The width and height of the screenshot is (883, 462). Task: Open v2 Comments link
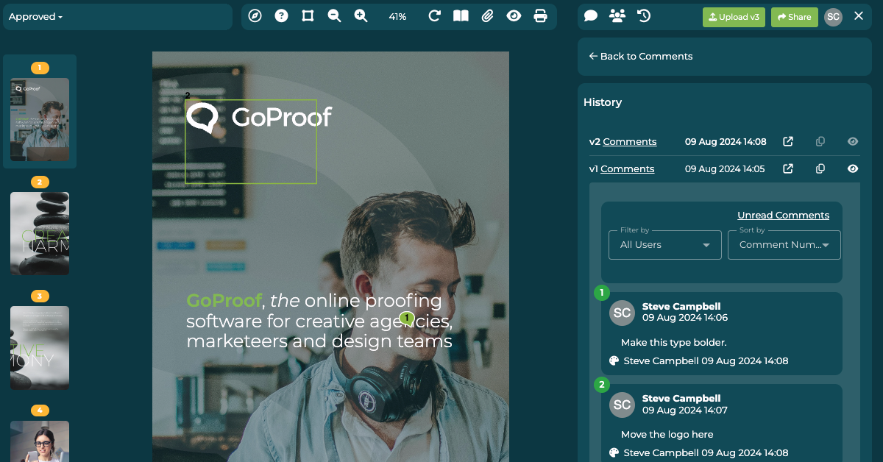629,141
